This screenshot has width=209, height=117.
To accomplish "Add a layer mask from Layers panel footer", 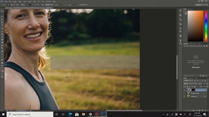I will click(x=193, y=110).
